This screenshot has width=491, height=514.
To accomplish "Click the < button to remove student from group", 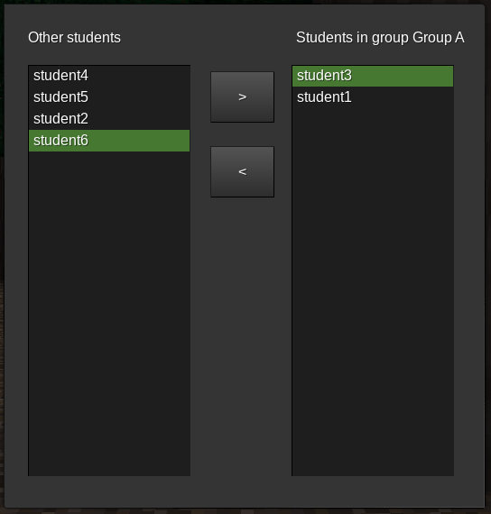I will [242, 171].
